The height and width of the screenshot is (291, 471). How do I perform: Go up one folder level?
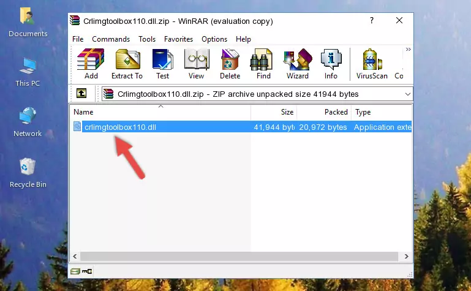81,93
